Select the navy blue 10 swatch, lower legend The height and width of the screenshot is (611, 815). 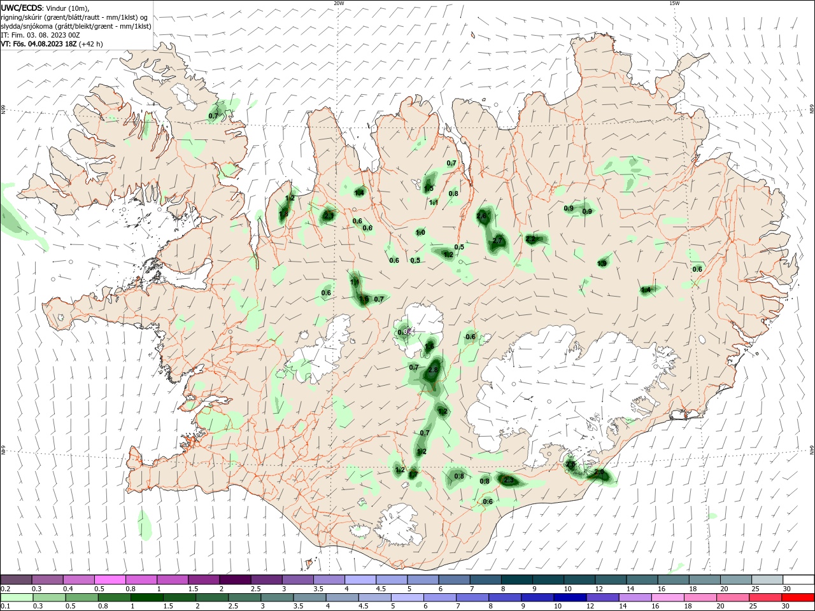point(569,598)
